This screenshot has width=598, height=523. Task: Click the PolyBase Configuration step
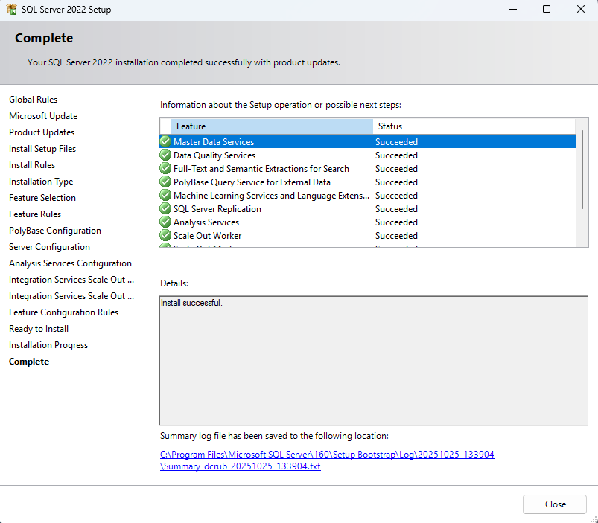tap(55, 231)
